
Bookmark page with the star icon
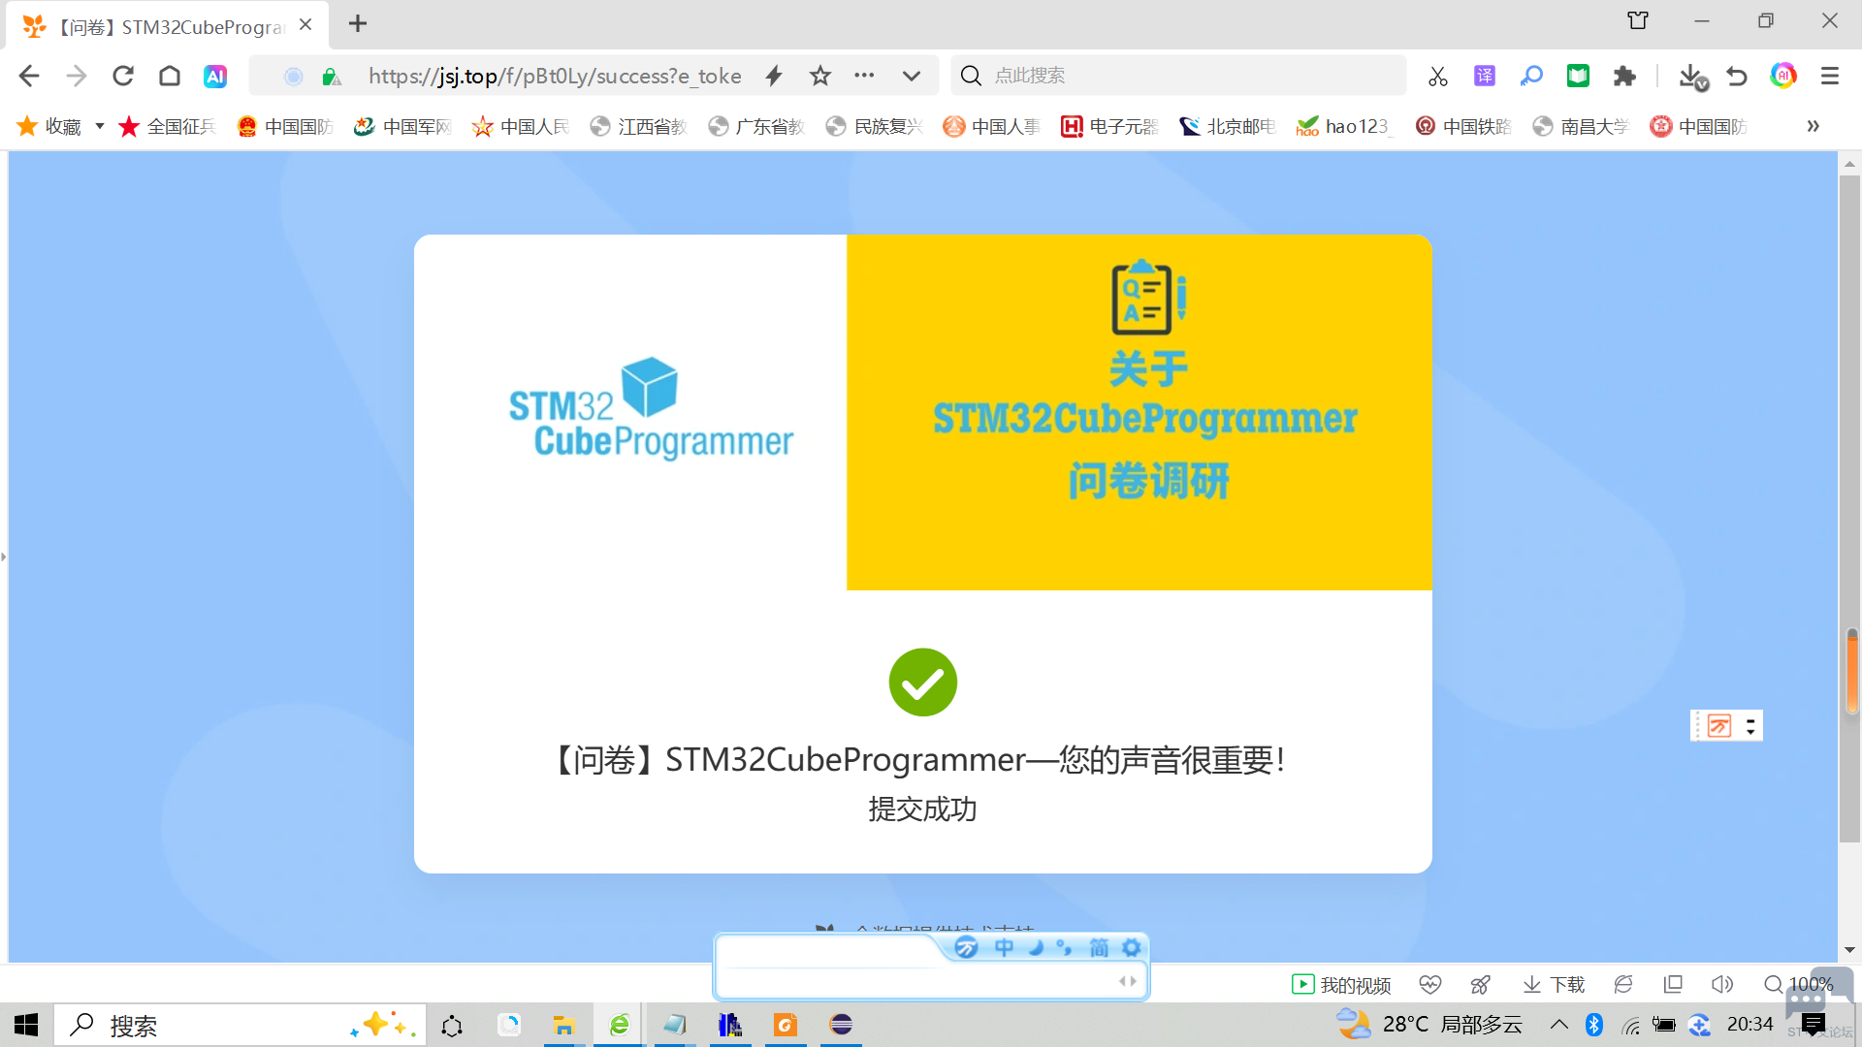(820, 76)
